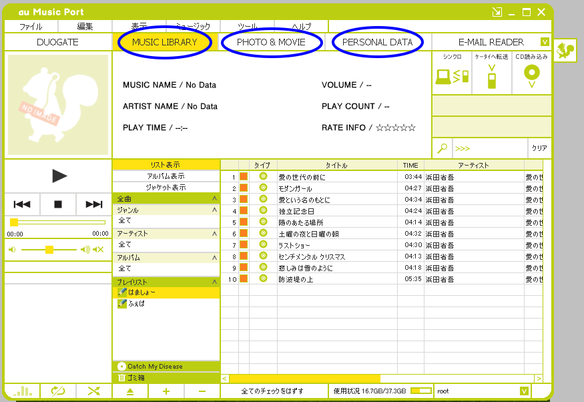Collapse the ジャンル section
Image resolution: width=584 pixels, height=402 pixels.
coord(214,210)
